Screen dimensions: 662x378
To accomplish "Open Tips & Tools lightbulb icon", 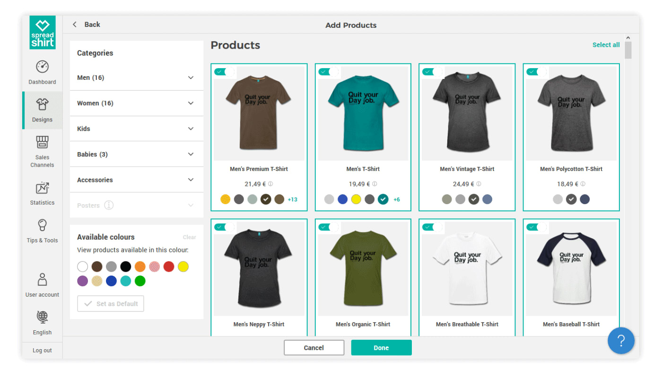I will [x=42, y=225].
